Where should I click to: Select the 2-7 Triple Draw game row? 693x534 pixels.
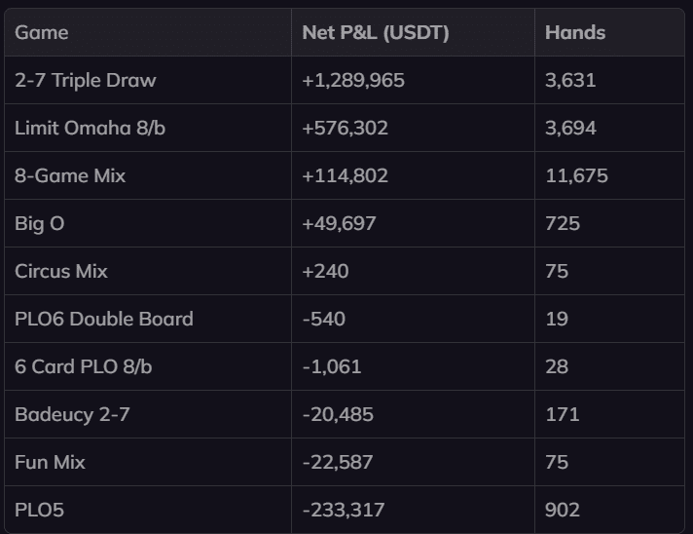click(x=85, y=80)
